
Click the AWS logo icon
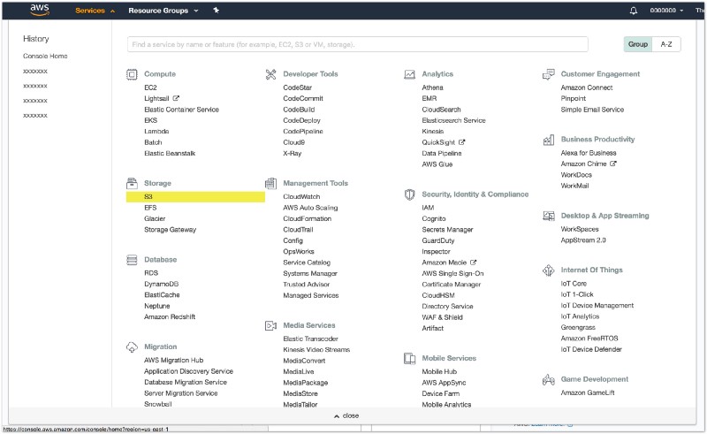(x=40, y=10)
